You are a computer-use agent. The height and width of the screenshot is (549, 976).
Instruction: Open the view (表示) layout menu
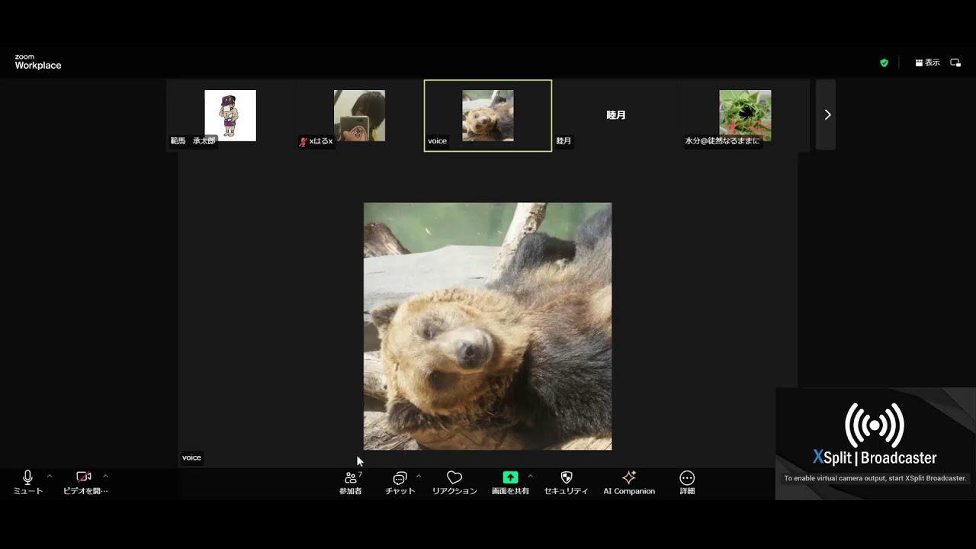point(928,63)
